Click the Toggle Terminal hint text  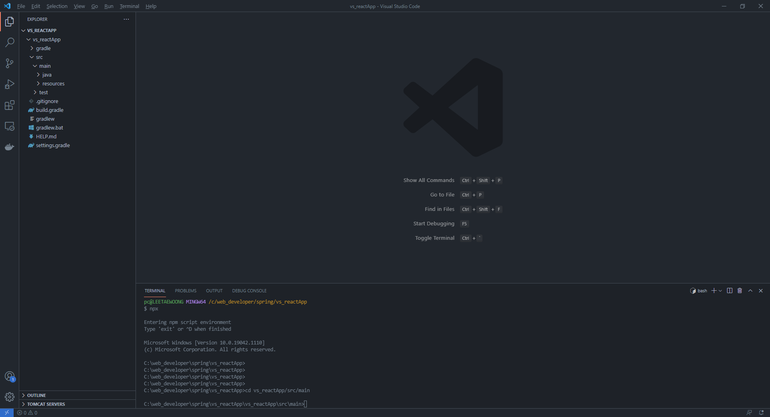435,238
